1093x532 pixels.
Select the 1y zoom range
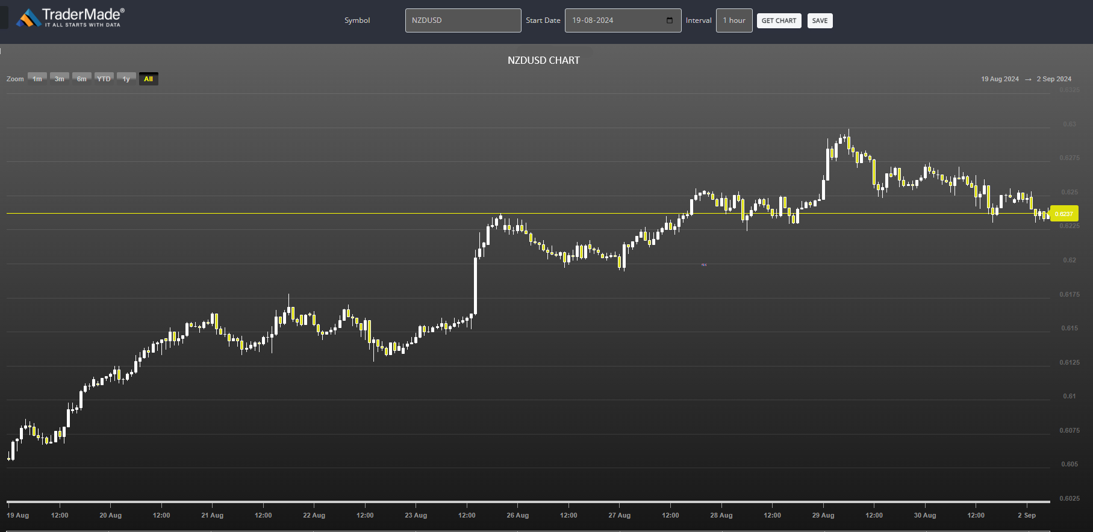126,79
